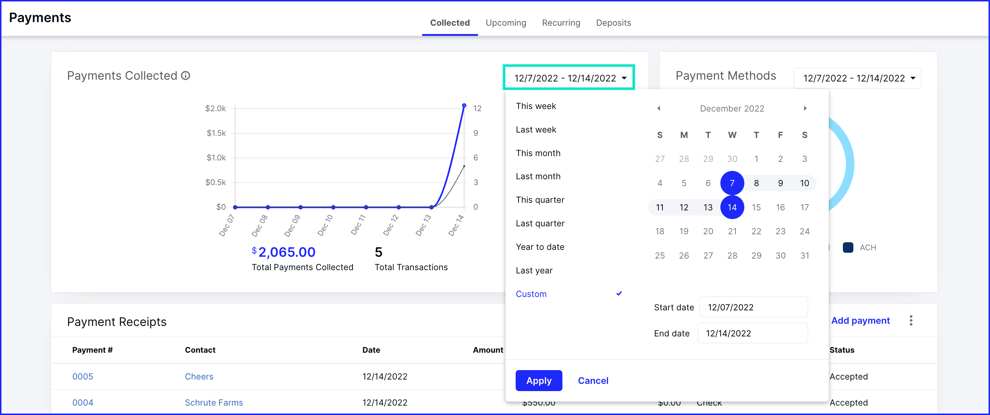Choose December 4 in calendar
Viewport: 990px width, 415px height.
(x=660, y=183)
